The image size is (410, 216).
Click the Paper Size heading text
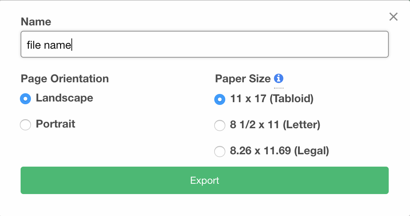click(x=243, y=79)
